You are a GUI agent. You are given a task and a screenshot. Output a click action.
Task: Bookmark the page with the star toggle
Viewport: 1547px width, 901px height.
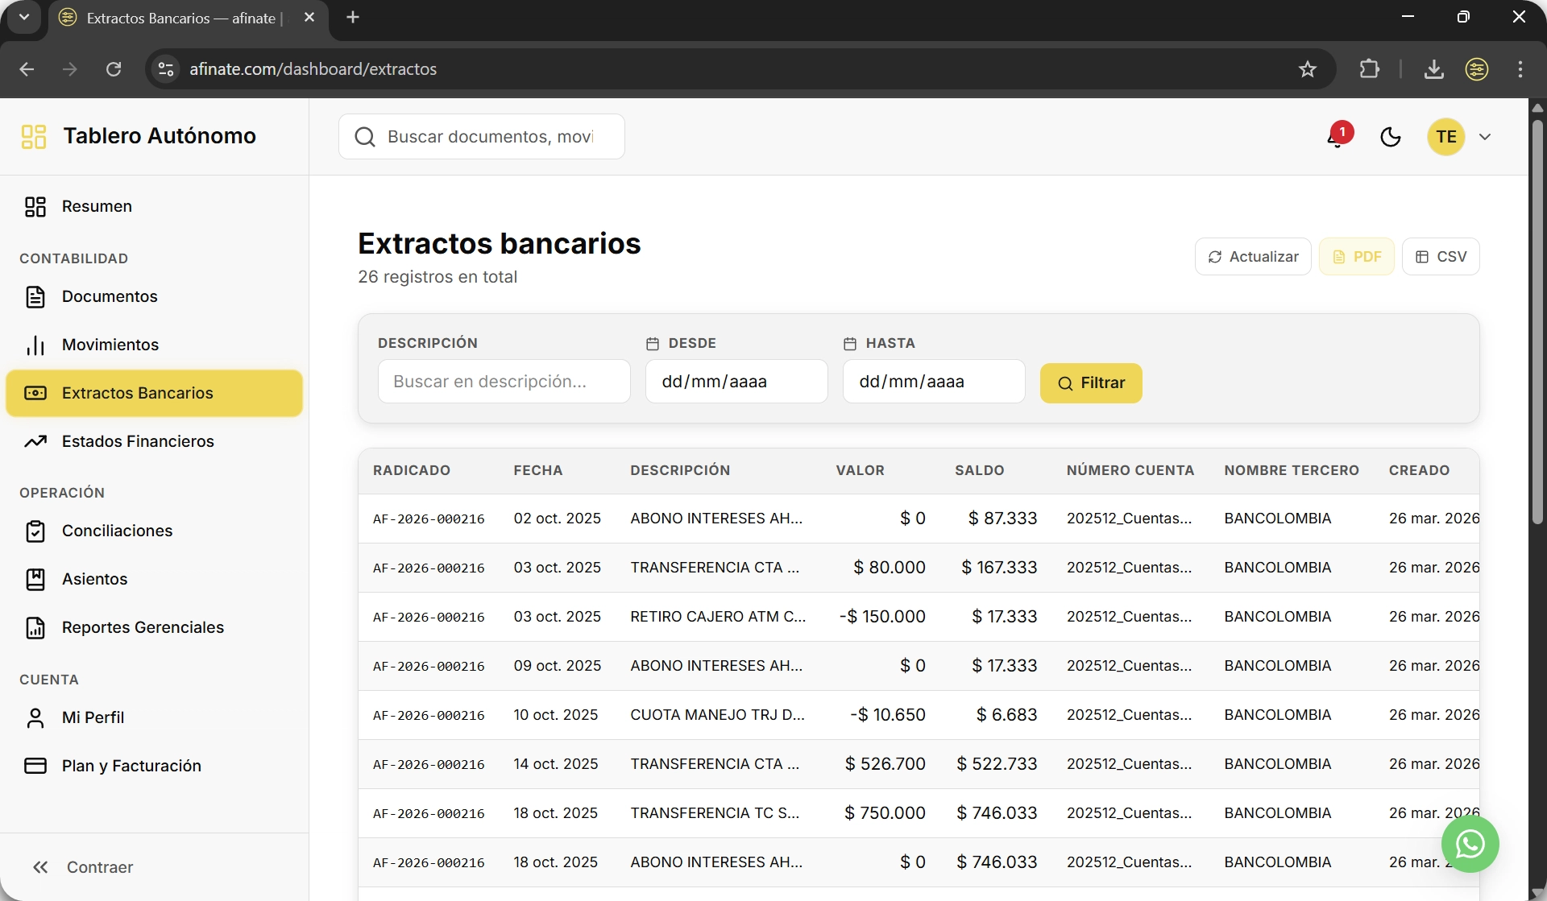click(1308, 69)
